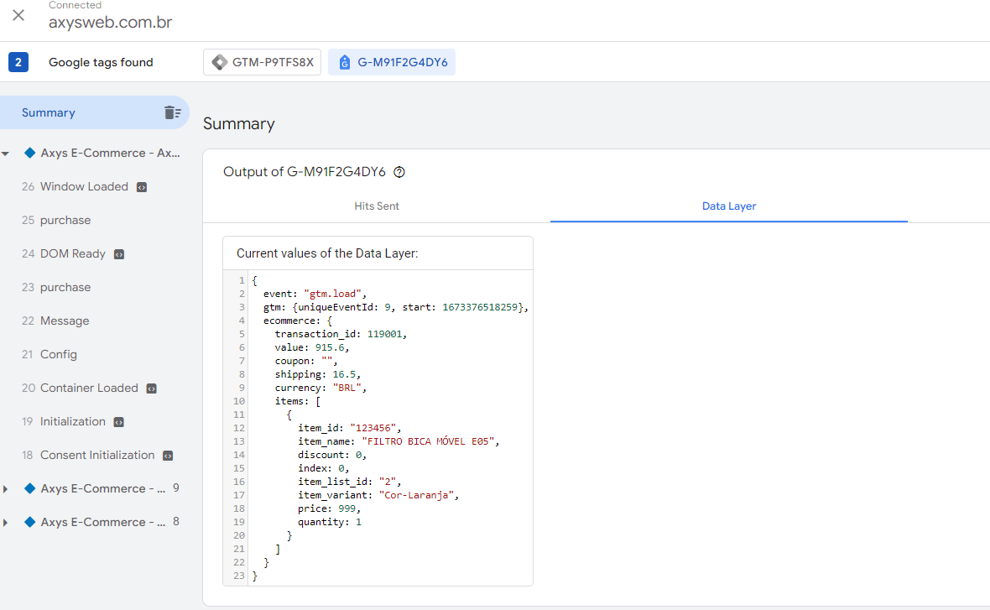Expand the Axys E-Commerce group numbered 9
Viewport: 990px width, 610px height.
(x=6, y=489)
